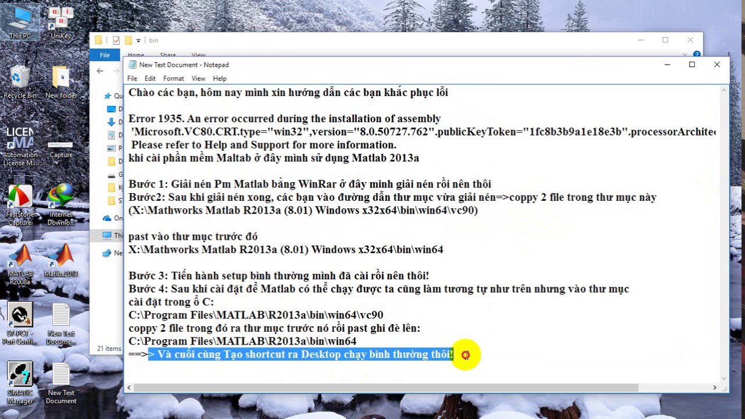Launch FastStone Capture shortcut
This screenshot has width=745, height=419.
pos(20,205)
